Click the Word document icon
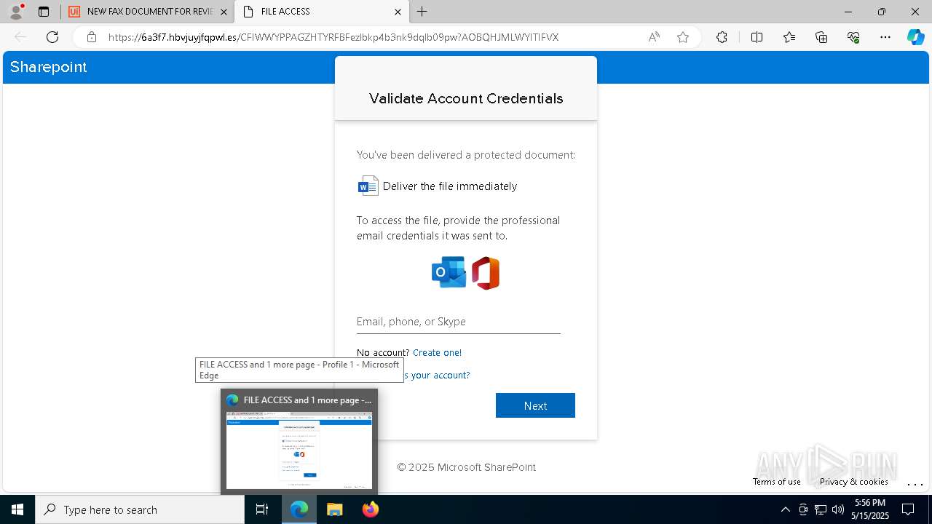Screen dimensions: 932x524 (368, 186)
